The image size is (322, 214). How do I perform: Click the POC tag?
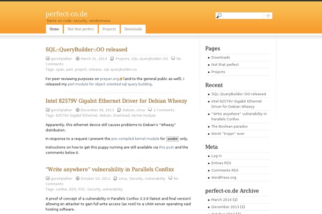82,189
